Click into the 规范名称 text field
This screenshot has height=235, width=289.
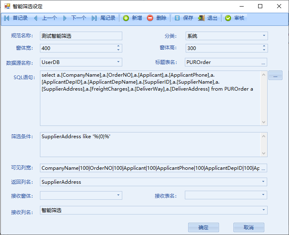coord(81,36)
